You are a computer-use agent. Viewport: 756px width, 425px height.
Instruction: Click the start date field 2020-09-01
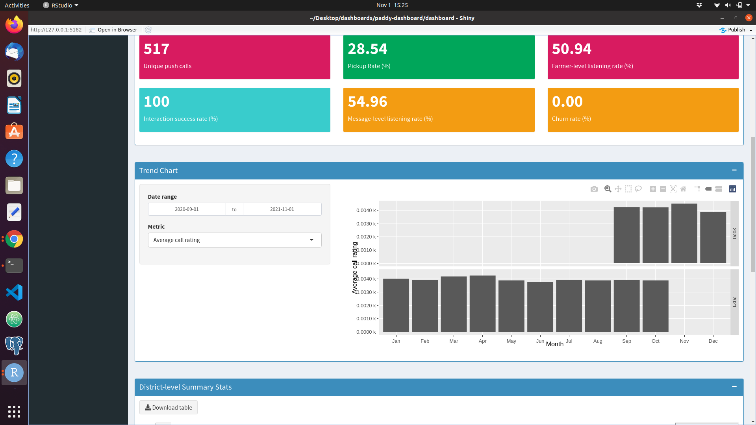click(187, 209)
